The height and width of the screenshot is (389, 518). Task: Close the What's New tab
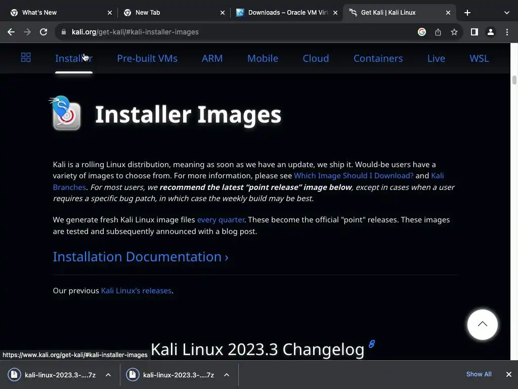tap(110, 13)
